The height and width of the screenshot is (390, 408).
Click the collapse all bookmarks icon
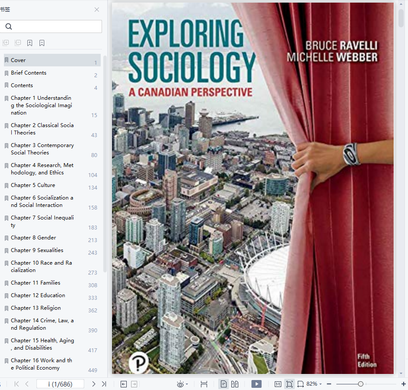[x=18, y=43]
